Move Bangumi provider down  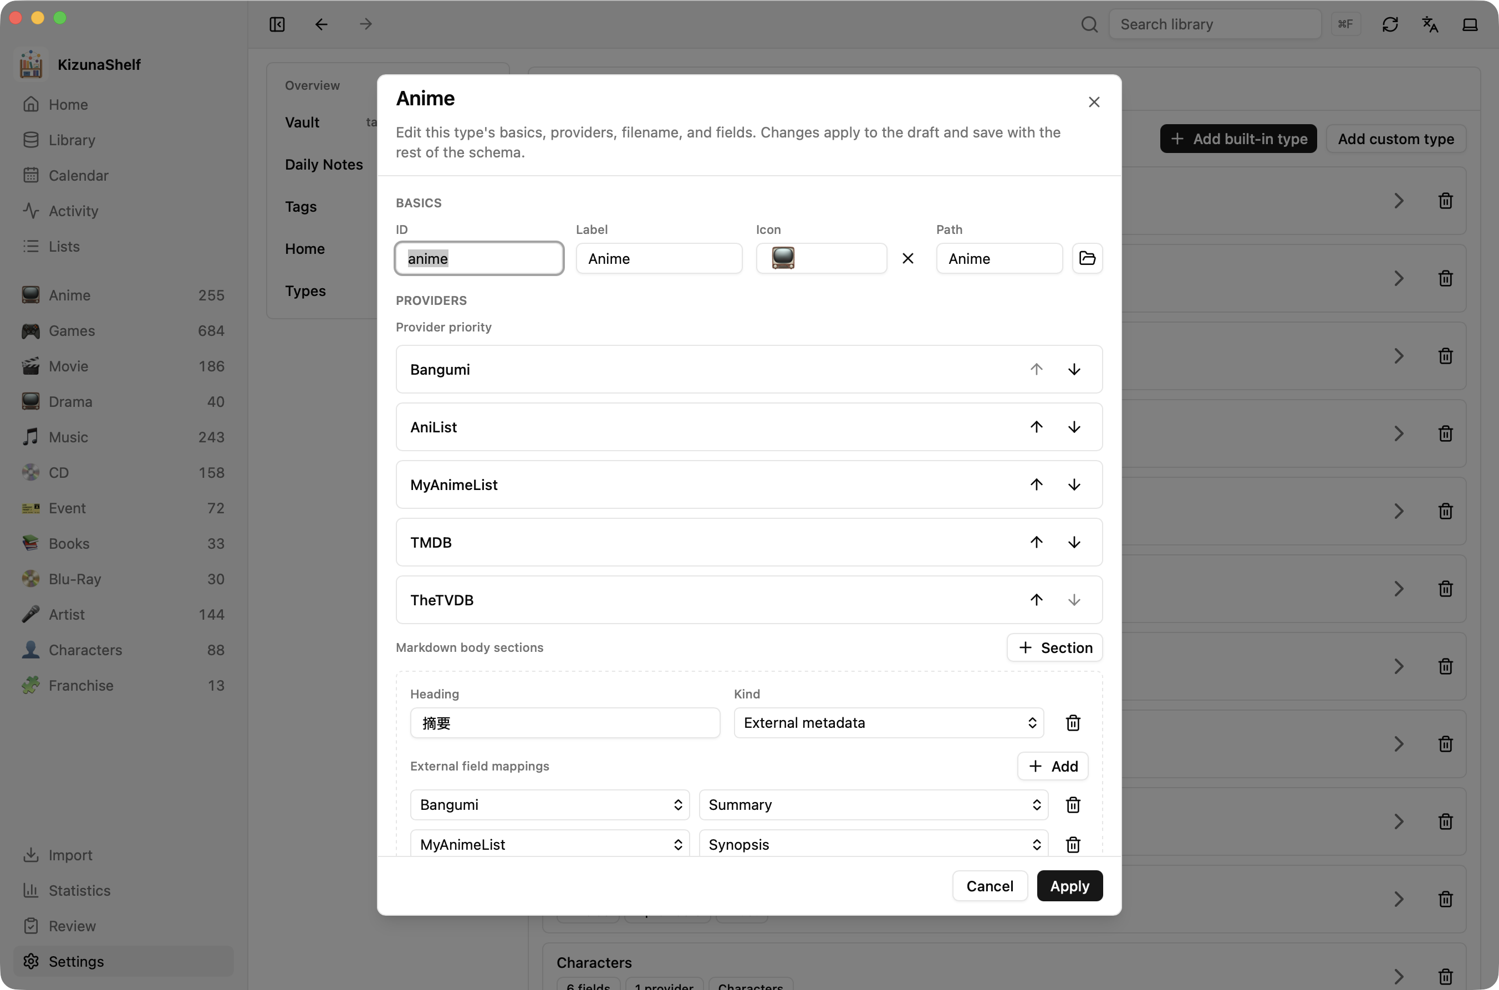(x=1074, y=369)
